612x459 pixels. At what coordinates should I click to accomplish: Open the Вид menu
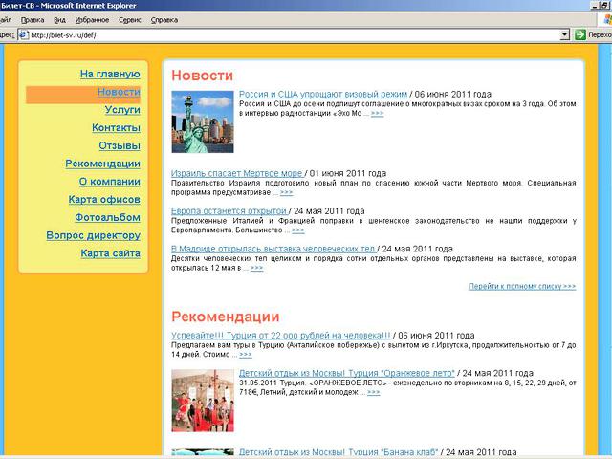(60, 19)
